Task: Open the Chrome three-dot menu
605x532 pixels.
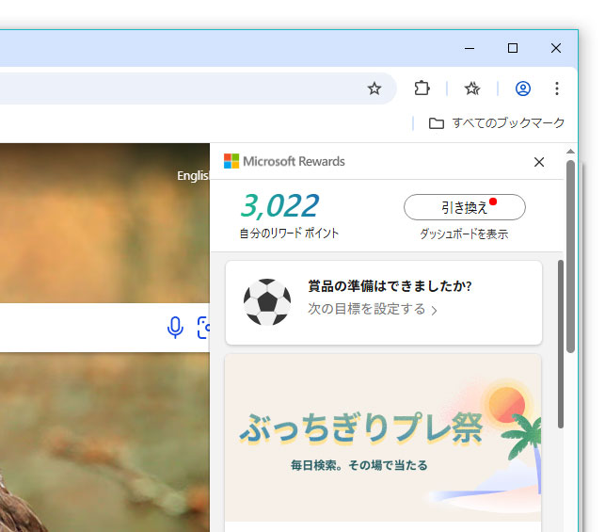Action: point(557,89)
